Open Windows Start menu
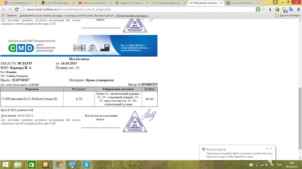Viewport: 302px width, 169px height. [6, 165]
